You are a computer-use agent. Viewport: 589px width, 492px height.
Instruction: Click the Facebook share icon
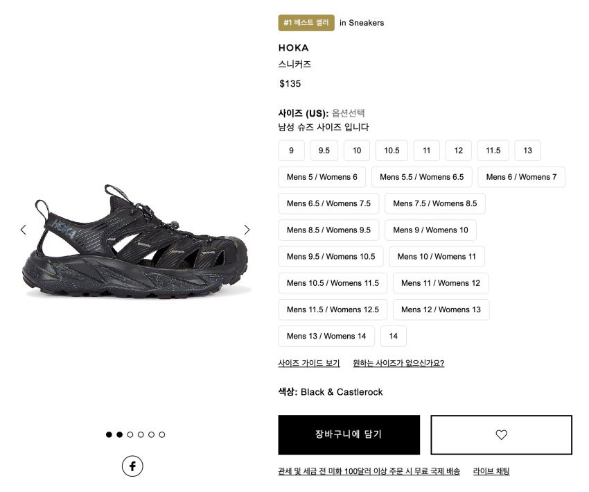pyautogui.click(x=132, y=466)
